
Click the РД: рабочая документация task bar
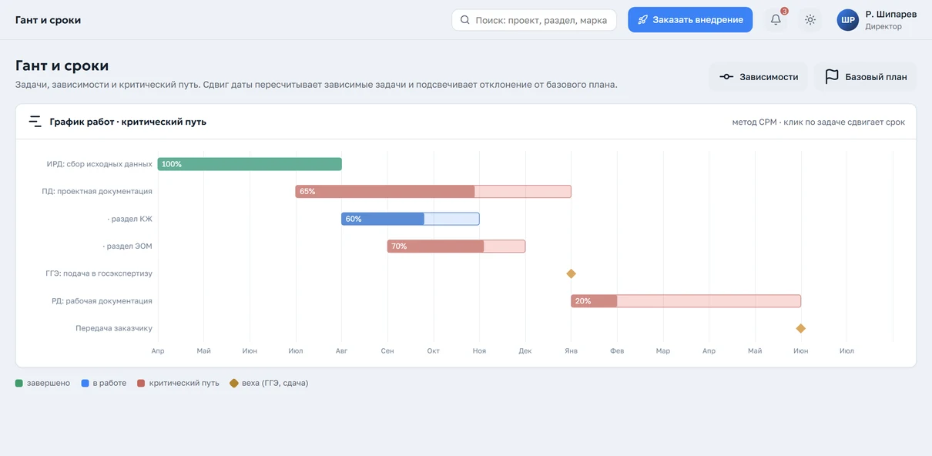[x=686, y=301]
